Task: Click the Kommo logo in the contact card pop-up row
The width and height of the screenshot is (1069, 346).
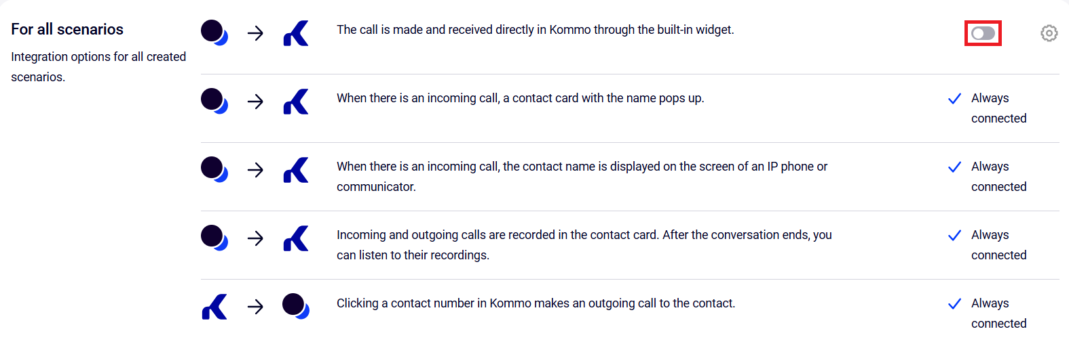Action: [296, 102]
